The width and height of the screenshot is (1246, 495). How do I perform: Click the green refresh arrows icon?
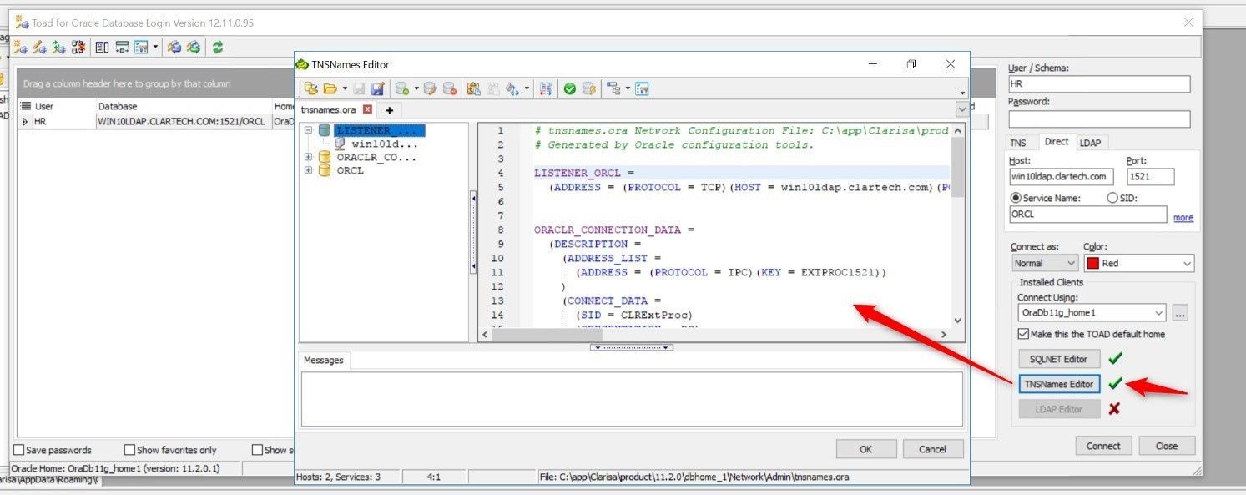(218, 48)
